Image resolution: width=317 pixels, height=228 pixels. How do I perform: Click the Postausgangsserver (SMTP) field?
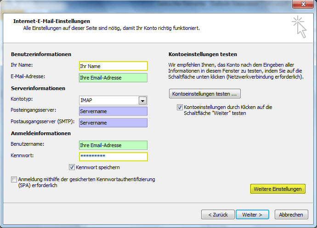click(113, 123)
